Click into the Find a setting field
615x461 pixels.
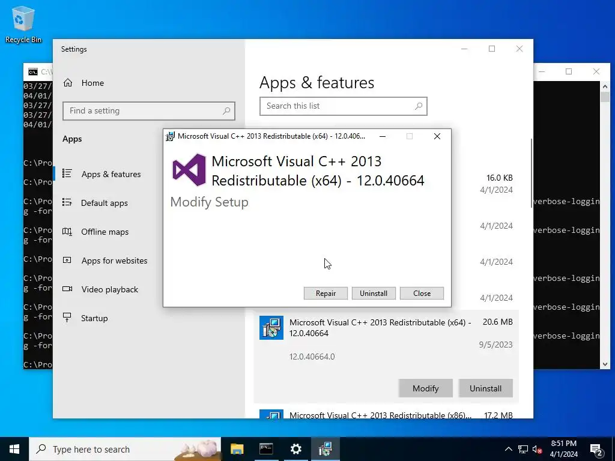tap(149, 111)
